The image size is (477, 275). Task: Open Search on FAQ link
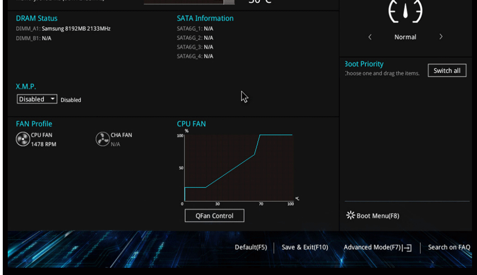pyautogui.click(x=449, y=248)
